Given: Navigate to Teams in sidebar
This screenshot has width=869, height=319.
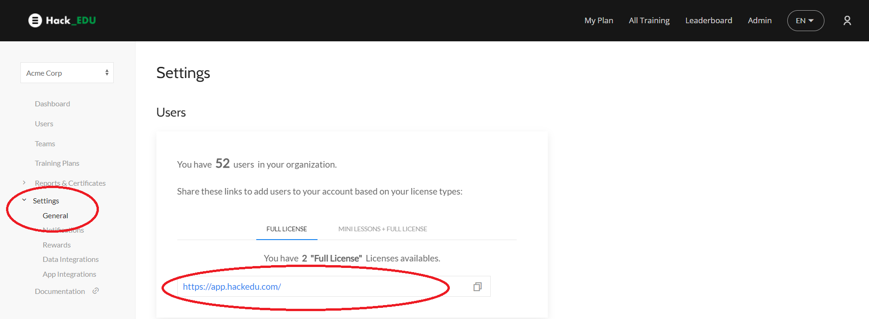Looking at the screenshot, I should click(x=45, y=144).
